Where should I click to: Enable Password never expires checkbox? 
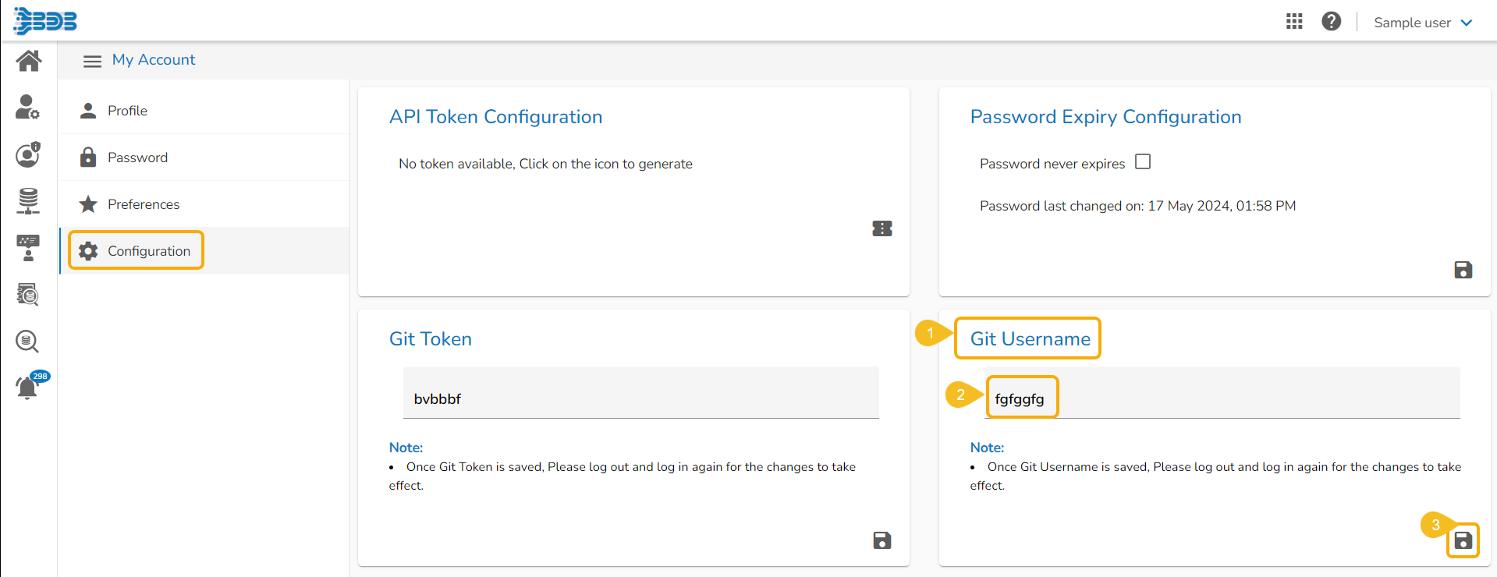1143,162
